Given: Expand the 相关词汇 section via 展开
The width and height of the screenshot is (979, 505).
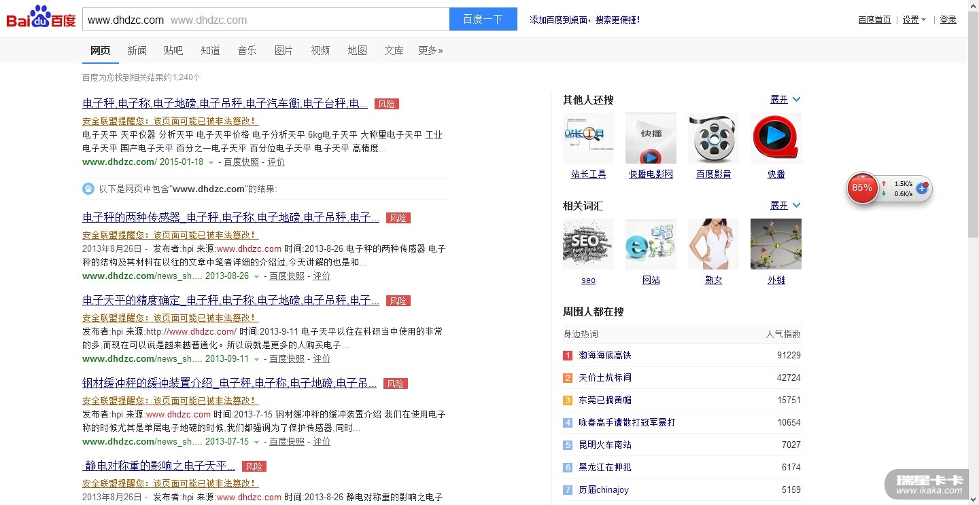Looking at the screenshot, I should click(x=785, y=206).
